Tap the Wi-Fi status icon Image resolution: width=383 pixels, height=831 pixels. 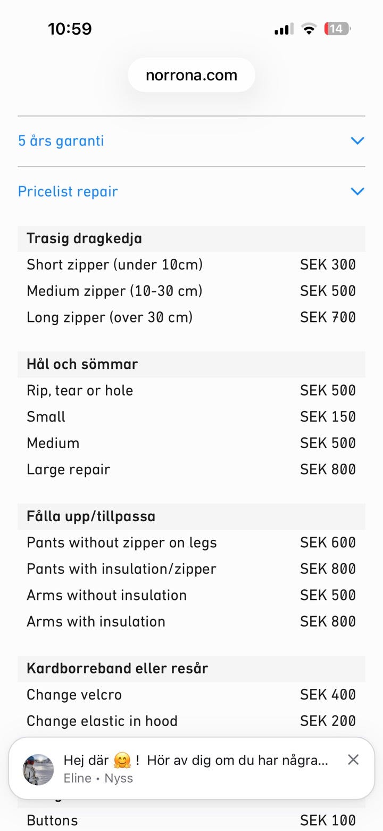tap(309, 29)
